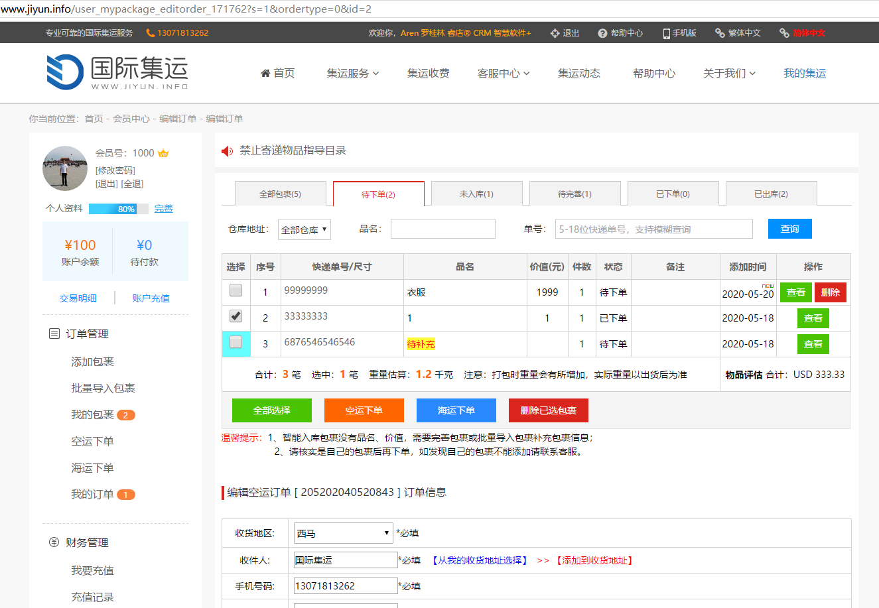Switch to the 未入库(1) tab
This screenshot has height=608, width=879.
click(x=476, y=194)
